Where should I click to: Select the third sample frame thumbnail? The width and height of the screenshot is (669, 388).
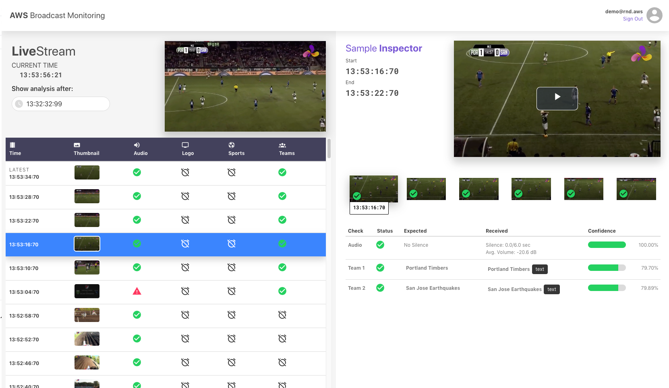(x=479, y=189)
